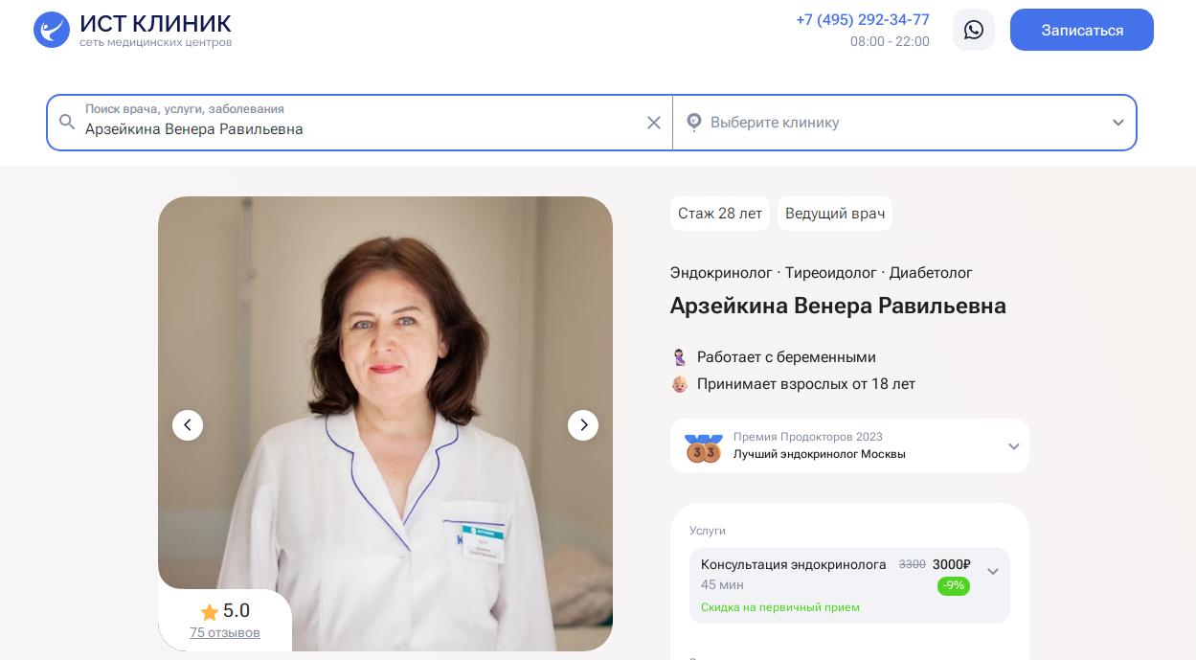The image size is (1196, 660).
Task: Click Принимает взрослых от 18 лет
Action: click(x=806, y=384)
